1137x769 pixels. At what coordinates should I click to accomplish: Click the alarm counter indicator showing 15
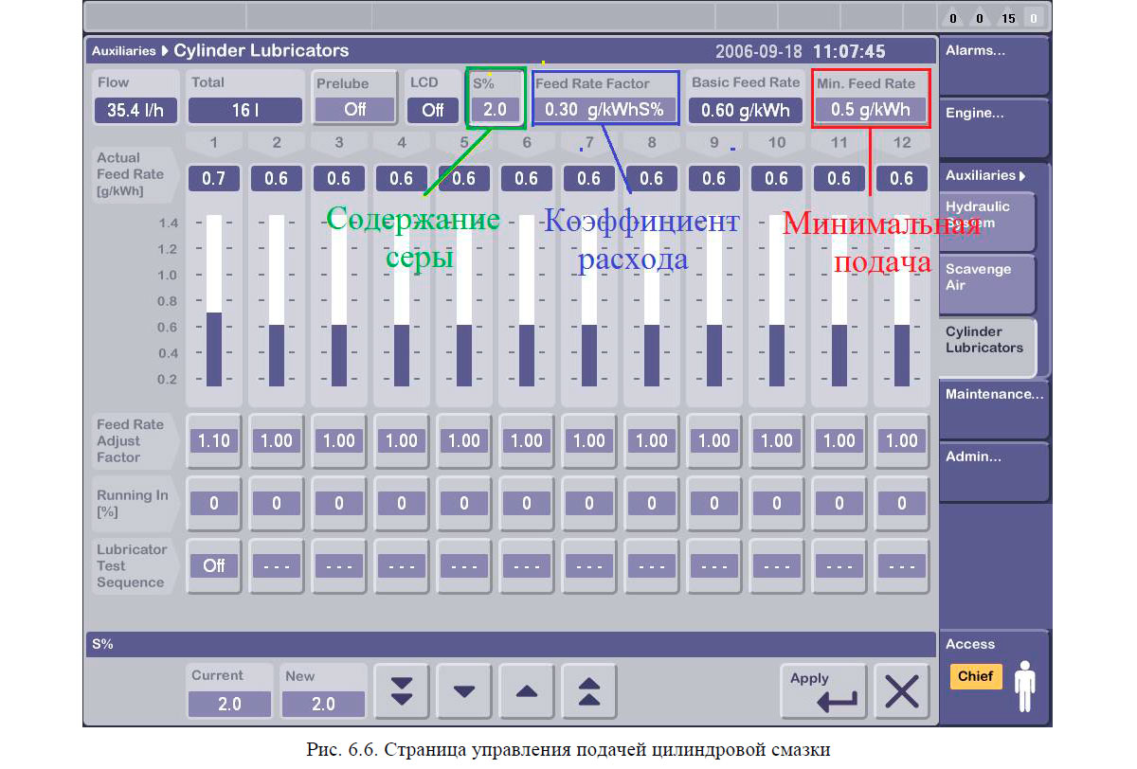(x=1007, y=18)
